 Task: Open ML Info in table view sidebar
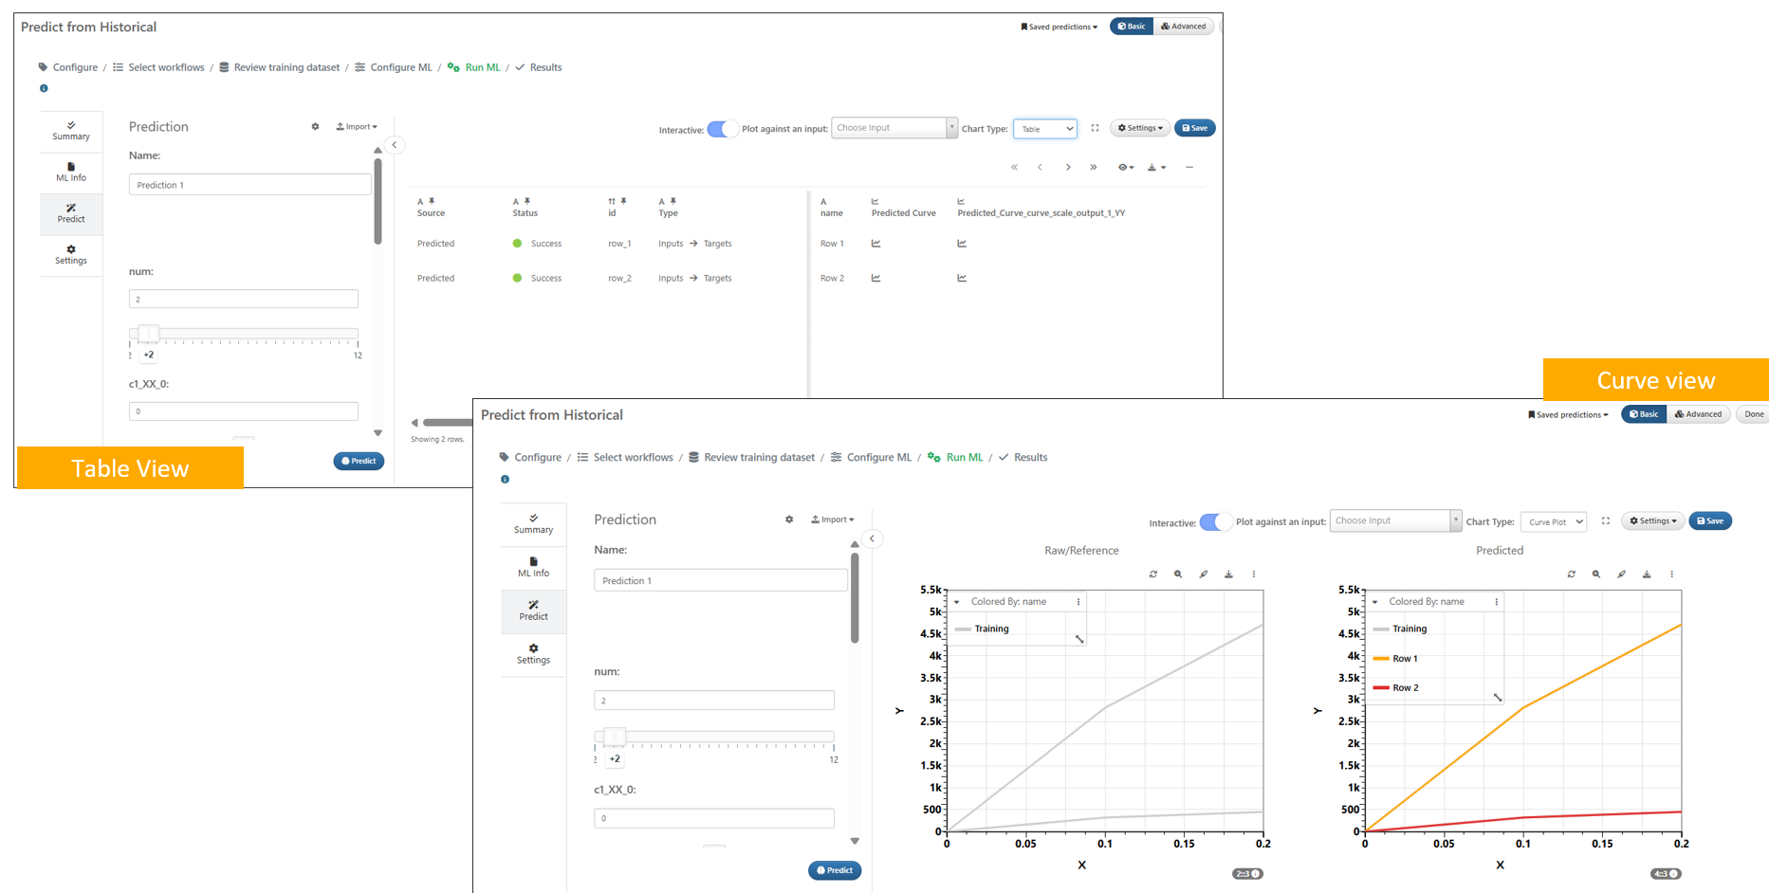pos(71,172)
